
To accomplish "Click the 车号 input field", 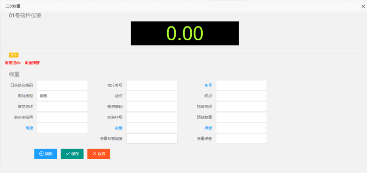I will pos(241,85).
